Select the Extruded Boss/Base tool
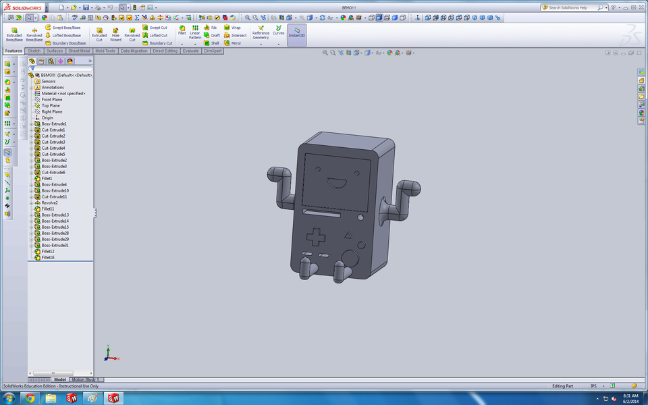The height and width of the screenshot is (405, 648). pos(14,32)
